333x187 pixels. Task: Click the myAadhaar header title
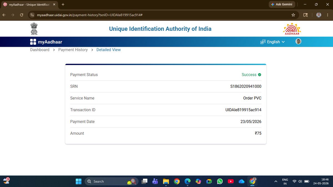click(50, 42)
